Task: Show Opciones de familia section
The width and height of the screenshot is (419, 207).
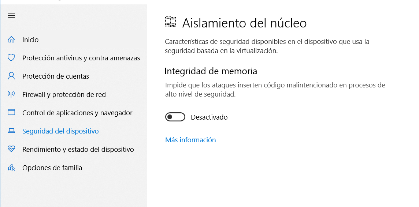Action: tap(52, 168)
